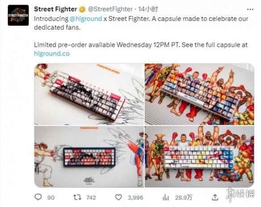Image resolution: width=261 pixels, height=207 pixels.
Task: Click the 3,996 likes count
Action: (x=135, y=198)
